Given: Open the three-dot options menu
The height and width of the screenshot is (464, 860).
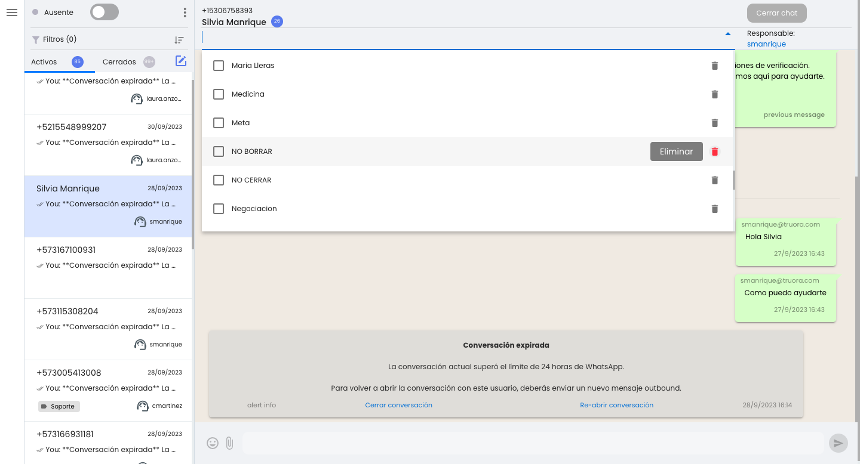Looking at the screenshot, I should 185,13.
